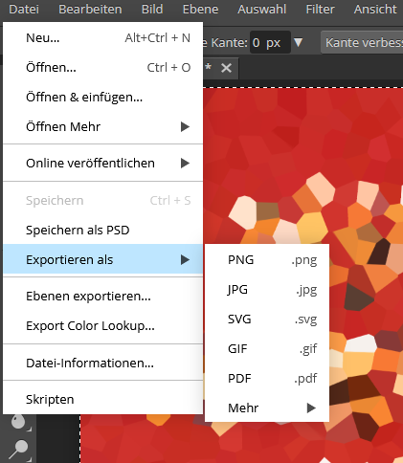
Task: Expand Online veröffentlichen submenu
Action: 103,163
